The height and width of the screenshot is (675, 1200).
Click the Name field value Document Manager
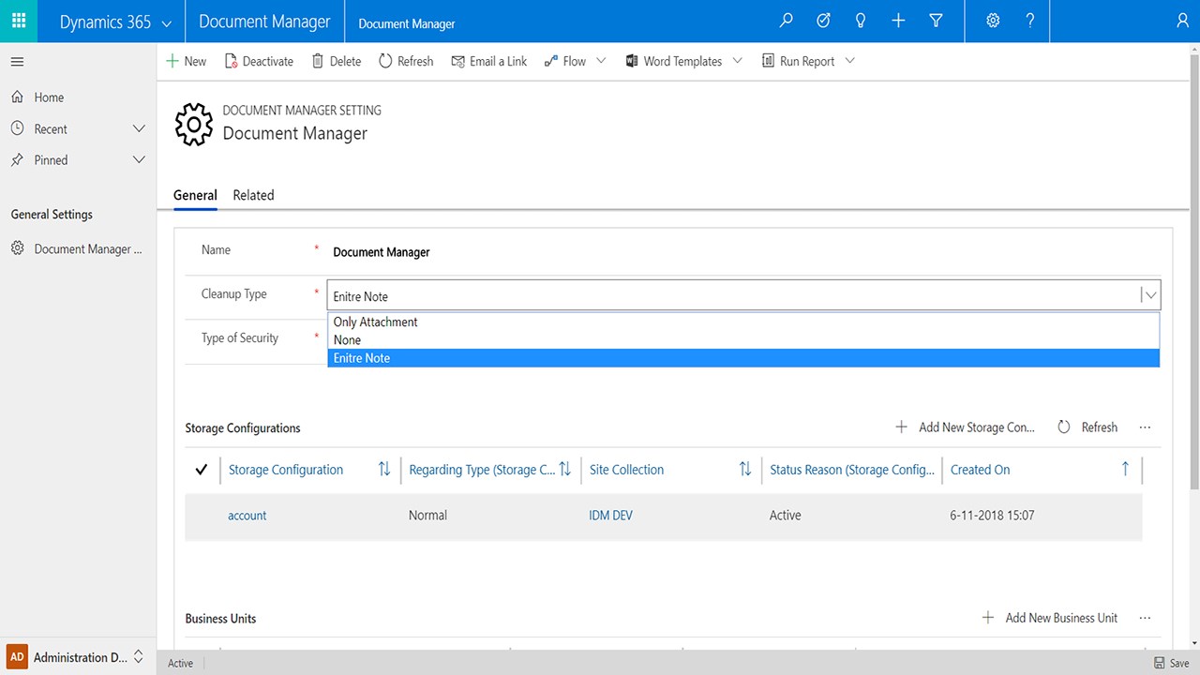click(x=382, y=252)
